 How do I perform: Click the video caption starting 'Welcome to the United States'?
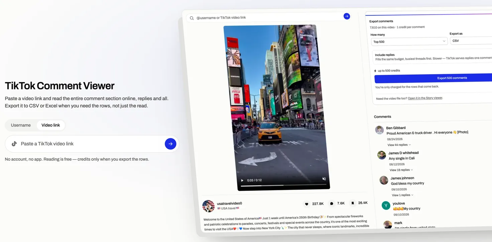click(x=286, y=223)
